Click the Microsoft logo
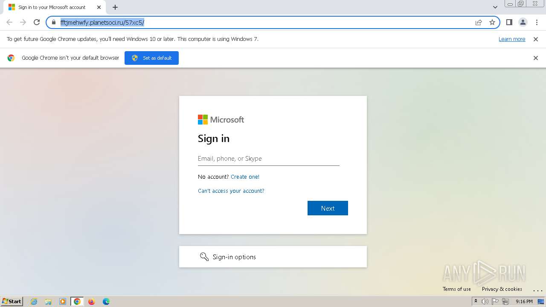The width and height of the screenshot is (546, 307). (x=221, y=119)
